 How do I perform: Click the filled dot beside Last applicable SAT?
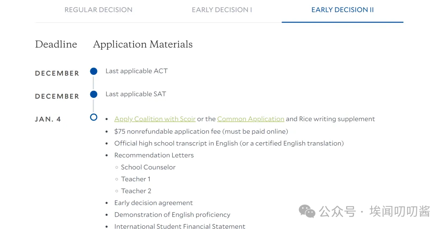coord(94,94)
